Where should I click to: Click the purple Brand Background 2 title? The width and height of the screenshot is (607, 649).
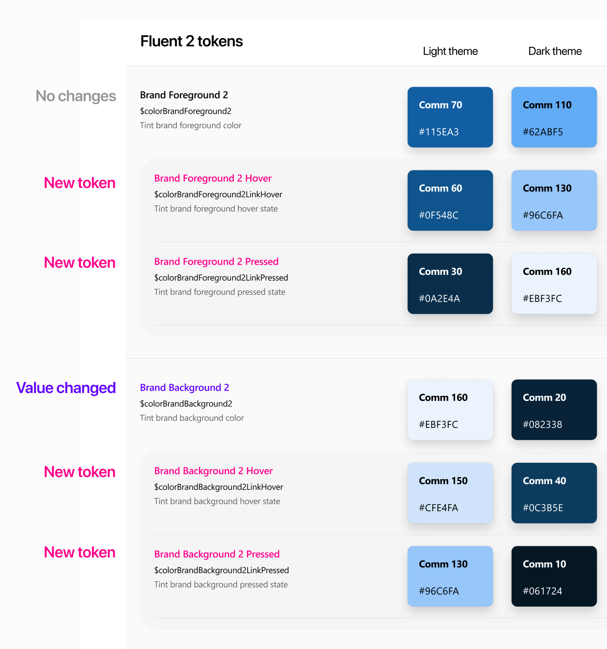pos(185,388)
